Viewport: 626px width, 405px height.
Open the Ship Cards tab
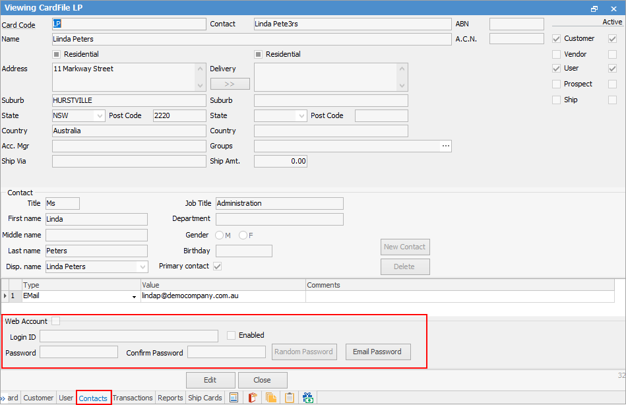tap(205, 398)
